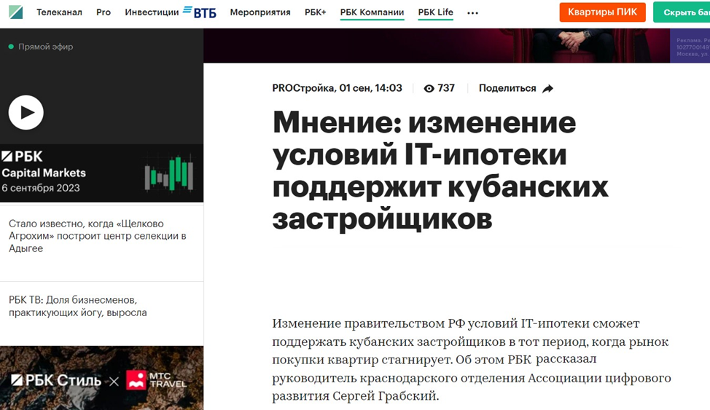Open РБК Стиль × МТС Travel banner
The image size is (710, 410).
pos(101,378)
